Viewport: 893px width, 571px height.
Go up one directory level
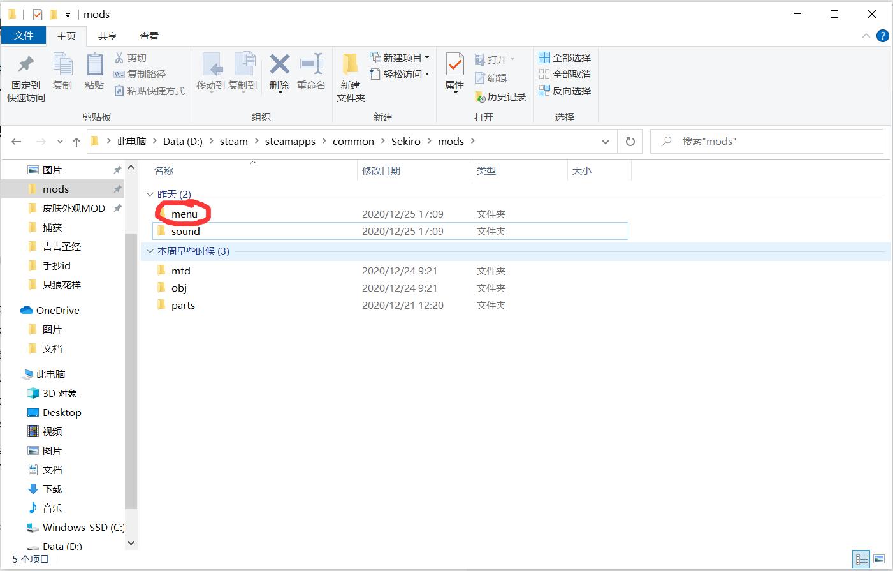click(76, 142)
